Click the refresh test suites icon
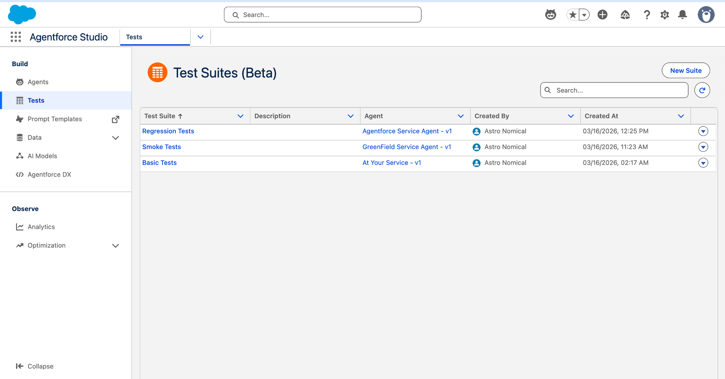The image size is (725, 379). click(702, 90)
